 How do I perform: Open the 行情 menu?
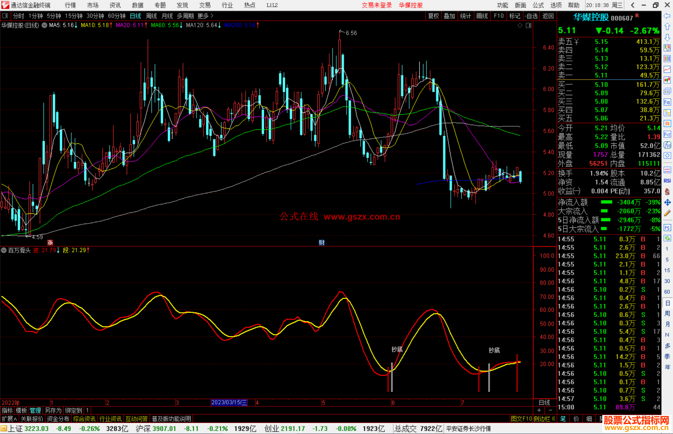(x=70, y=5)
